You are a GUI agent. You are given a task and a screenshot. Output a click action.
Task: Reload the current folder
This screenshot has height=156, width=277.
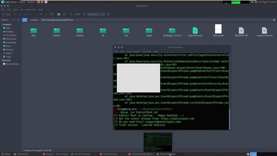(52, 14)
